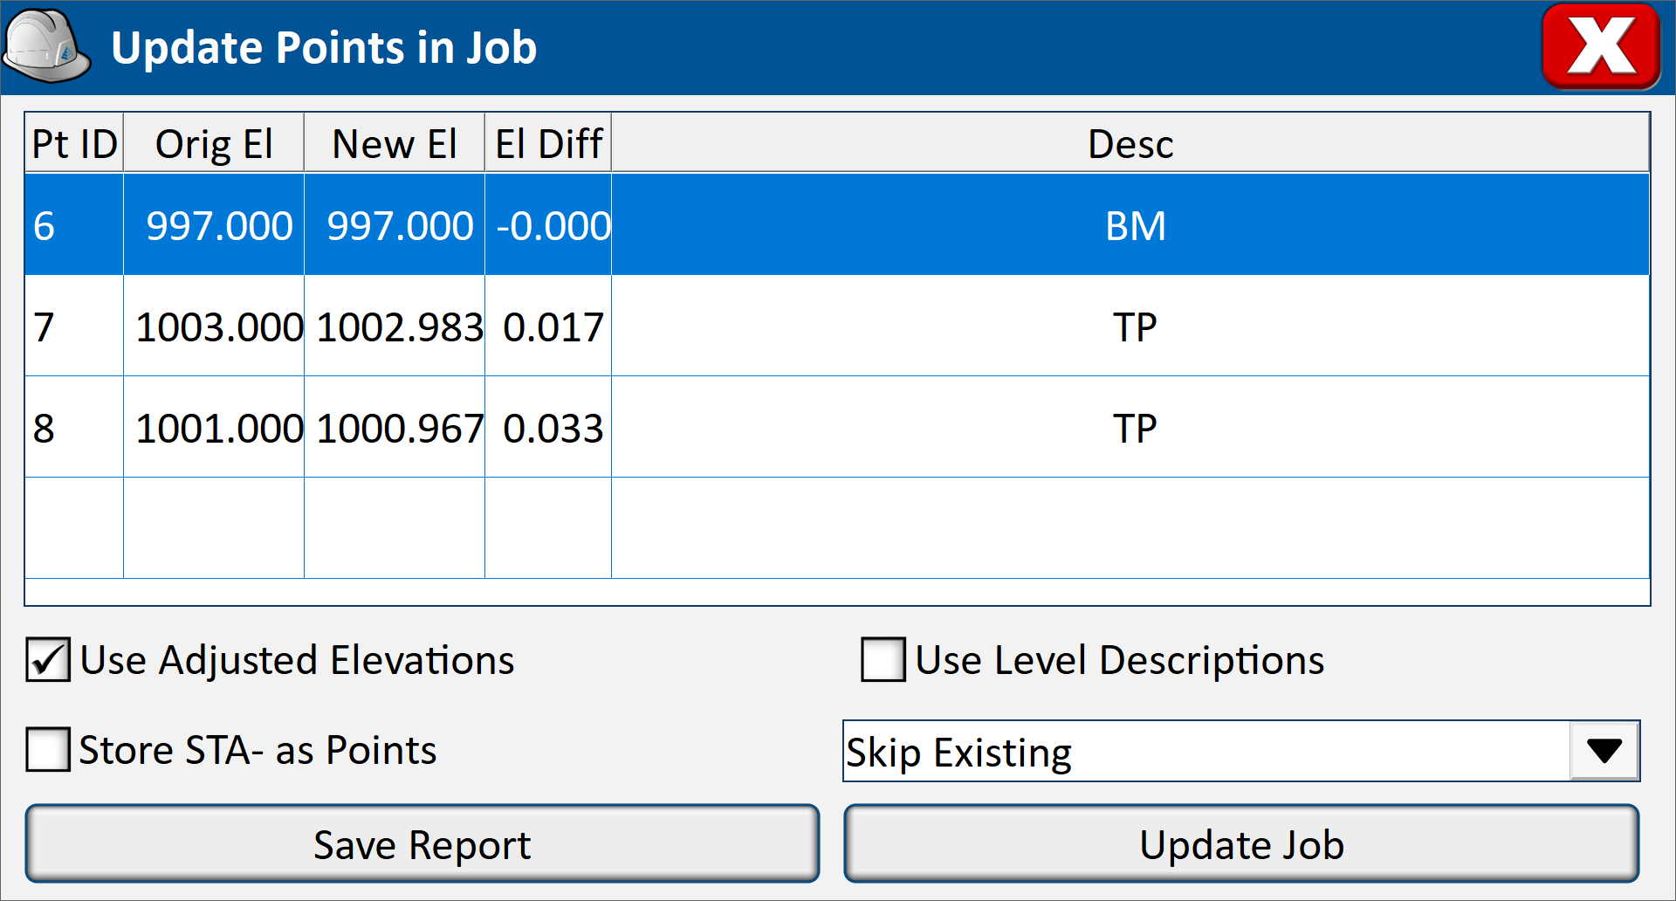The width and height of the screenshot is (1676, 901).
Task: Open the Skip Existing dropdown arrow
Action: coord(1604,751)
